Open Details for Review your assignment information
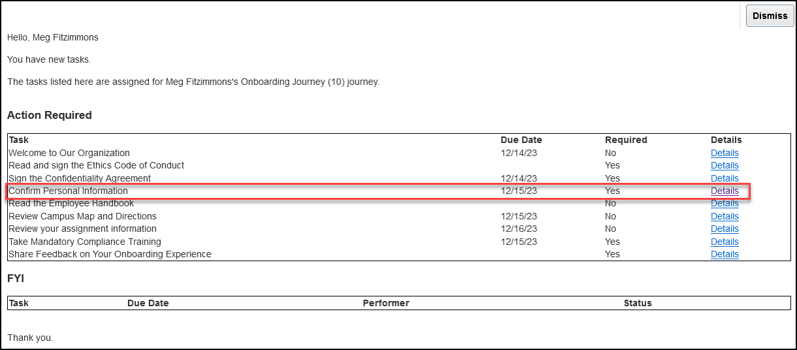The height and width of the screenshot is (350, 797). (724, 229)
